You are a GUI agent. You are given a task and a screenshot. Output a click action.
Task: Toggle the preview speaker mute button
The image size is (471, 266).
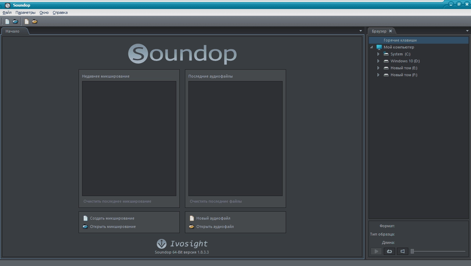coord(402,251)
